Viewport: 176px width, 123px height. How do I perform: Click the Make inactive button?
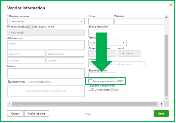click(x=37, y=114)
